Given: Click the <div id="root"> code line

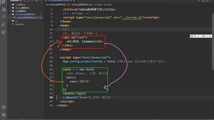Looking at the screenshot, I should (x=75, y=37).
